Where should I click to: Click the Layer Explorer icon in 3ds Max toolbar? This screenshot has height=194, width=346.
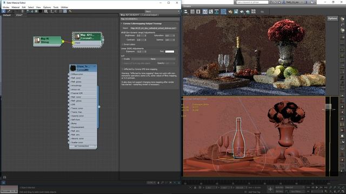click(198, 11)
